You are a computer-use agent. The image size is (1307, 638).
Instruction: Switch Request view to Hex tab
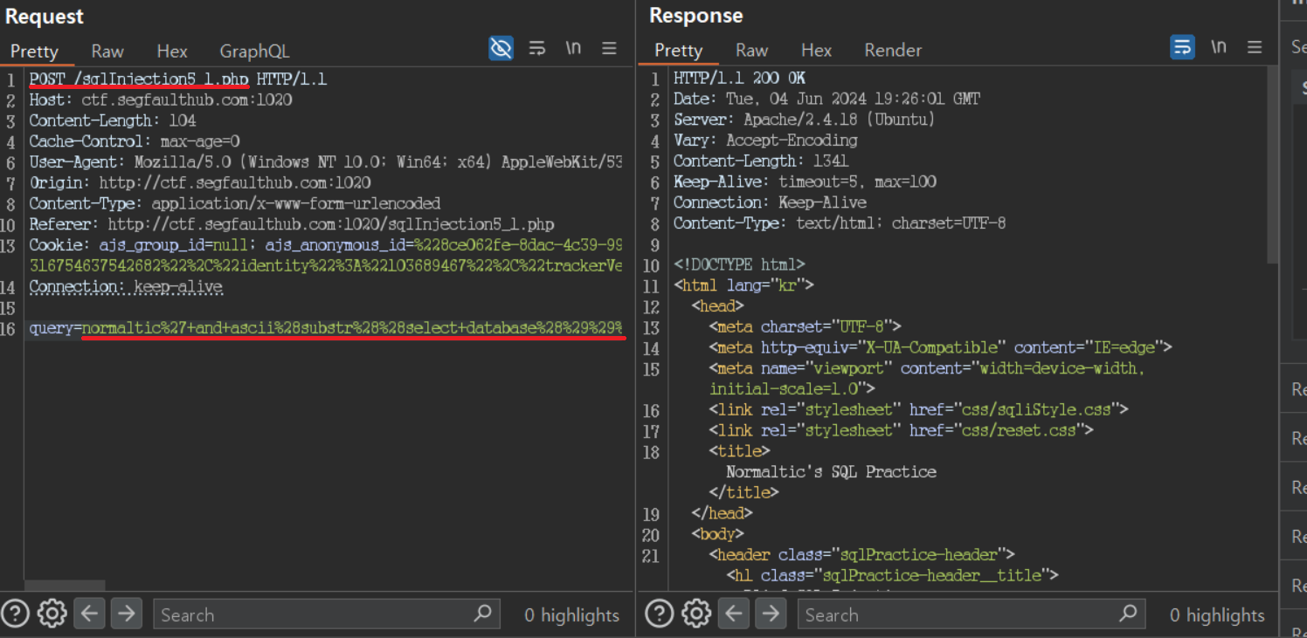coord(172,51)
